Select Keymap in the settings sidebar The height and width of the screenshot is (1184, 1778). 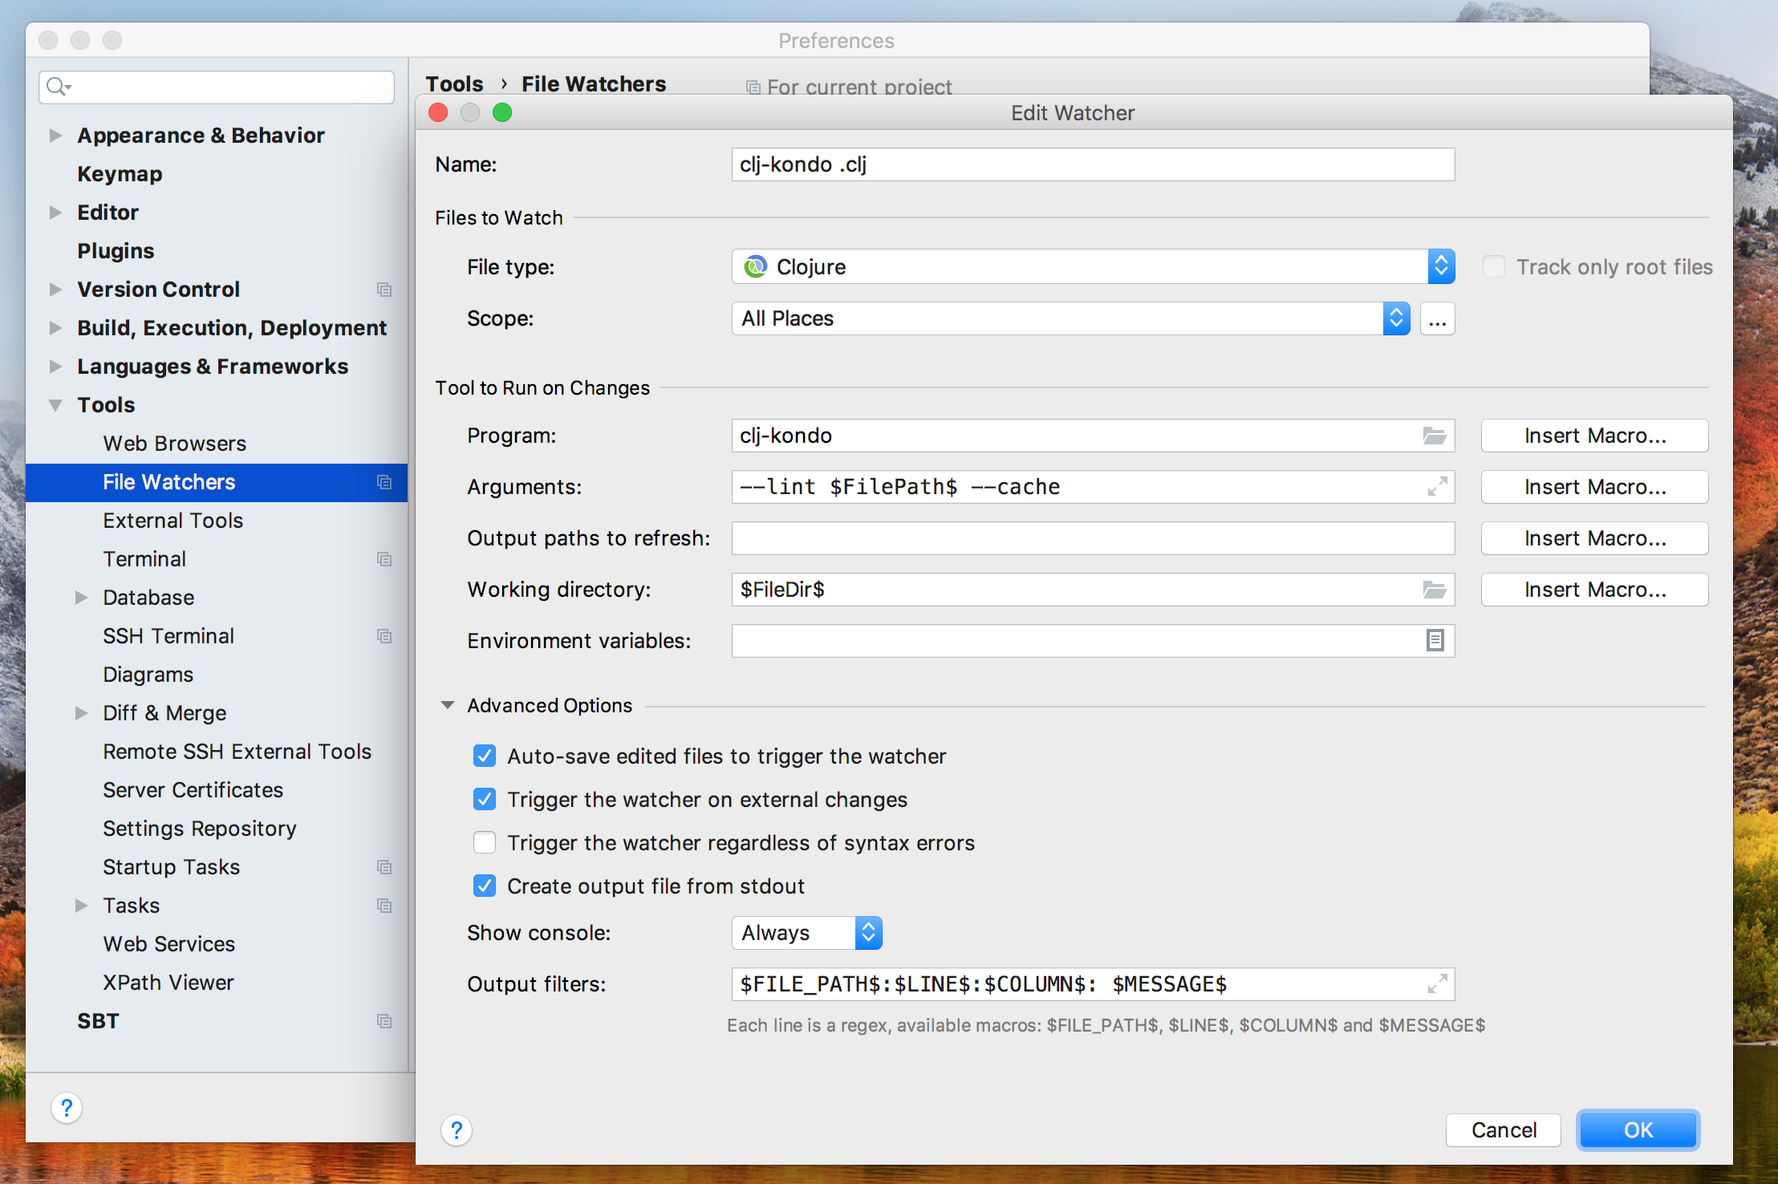click(x=120, y=173)
